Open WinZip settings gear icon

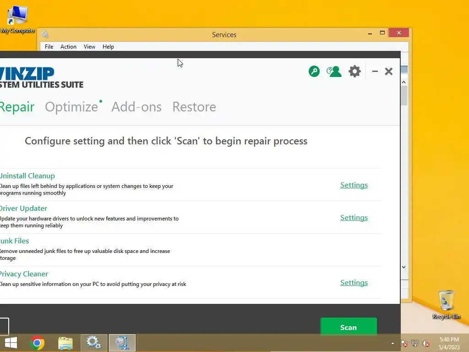point(355,71)
